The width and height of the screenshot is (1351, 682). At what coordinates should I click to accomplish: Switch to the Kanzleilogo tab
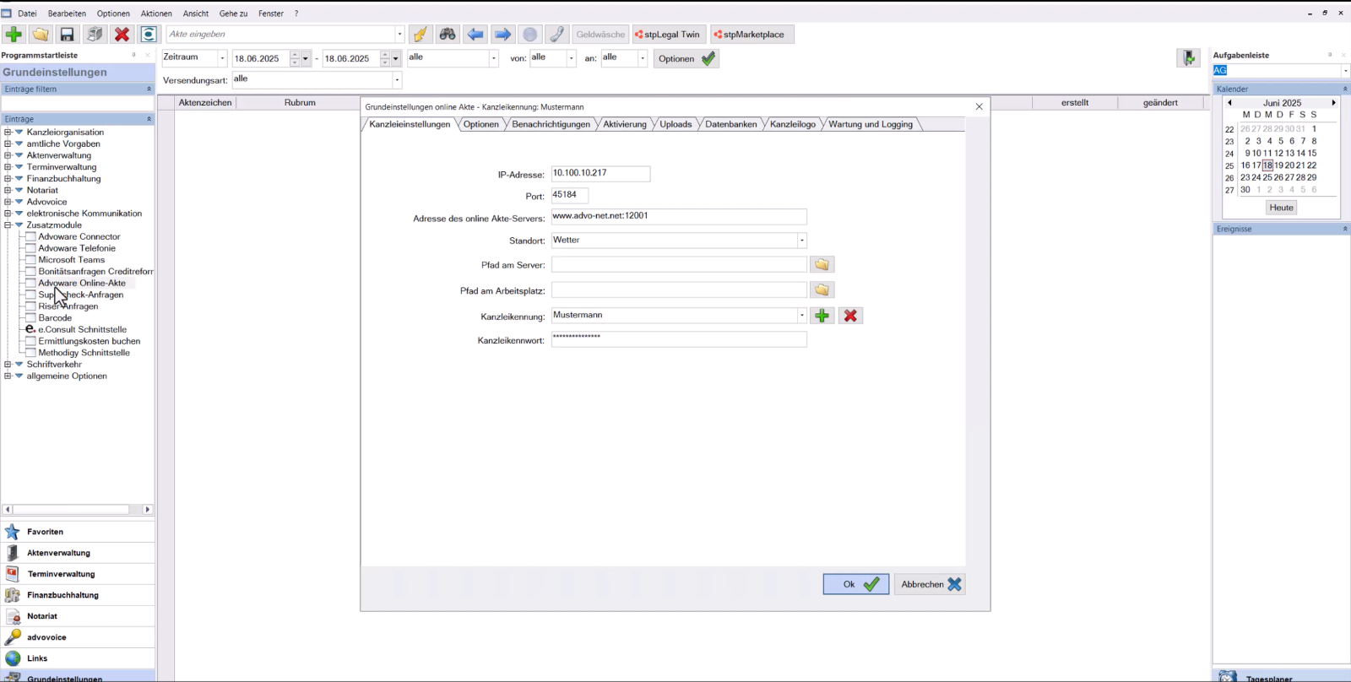coord(793,124)
